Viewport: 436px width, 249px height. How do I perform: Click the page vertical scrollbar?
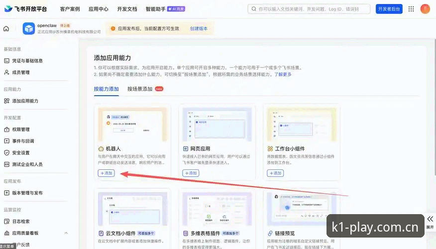coord(435,107)
